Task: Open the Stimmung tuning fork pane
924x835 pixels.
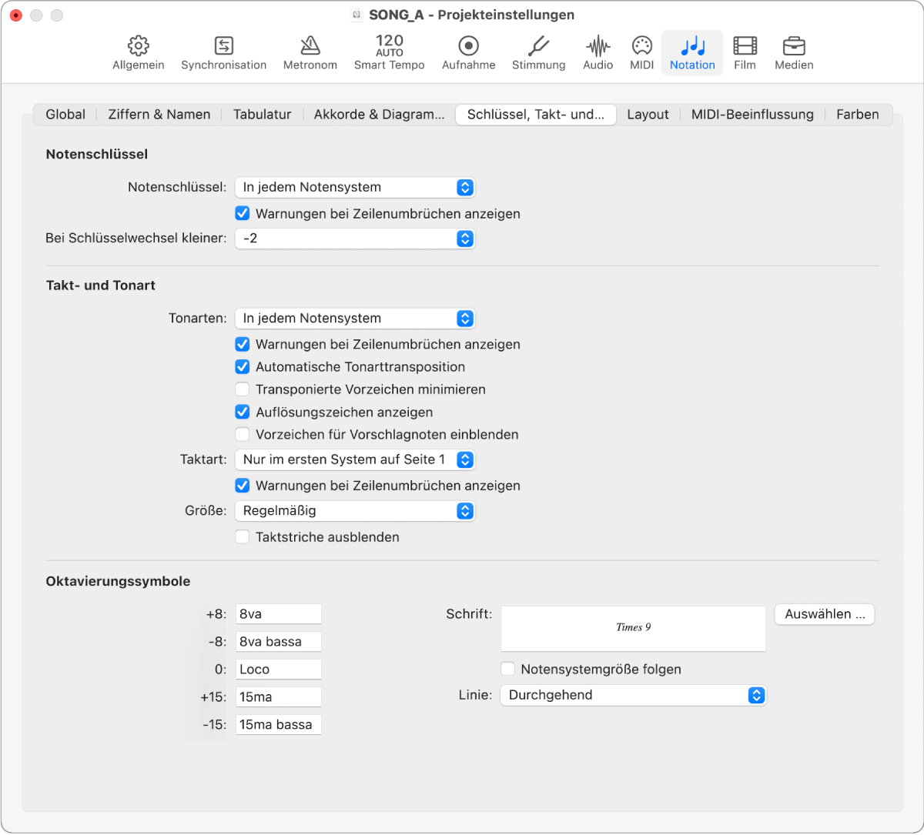Action: (x=539, y=53)
